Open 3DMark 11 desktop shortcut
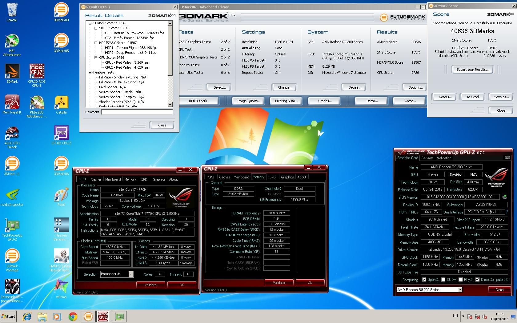The width and height of the screenshot is (517, 323). tap(12, 166)
